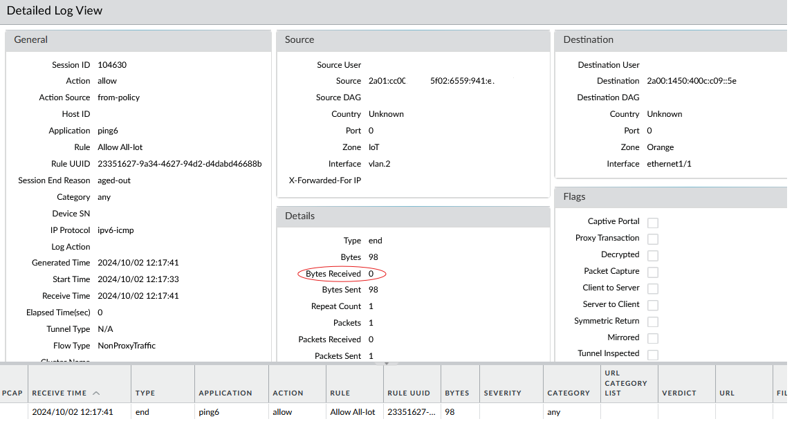Screen dimensions: 794x437
Task: Check the Proxy Transaction flag
Action: pos(652,239)
